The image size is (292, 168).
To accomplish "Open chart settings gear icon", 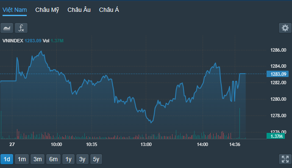I will 285,28.
